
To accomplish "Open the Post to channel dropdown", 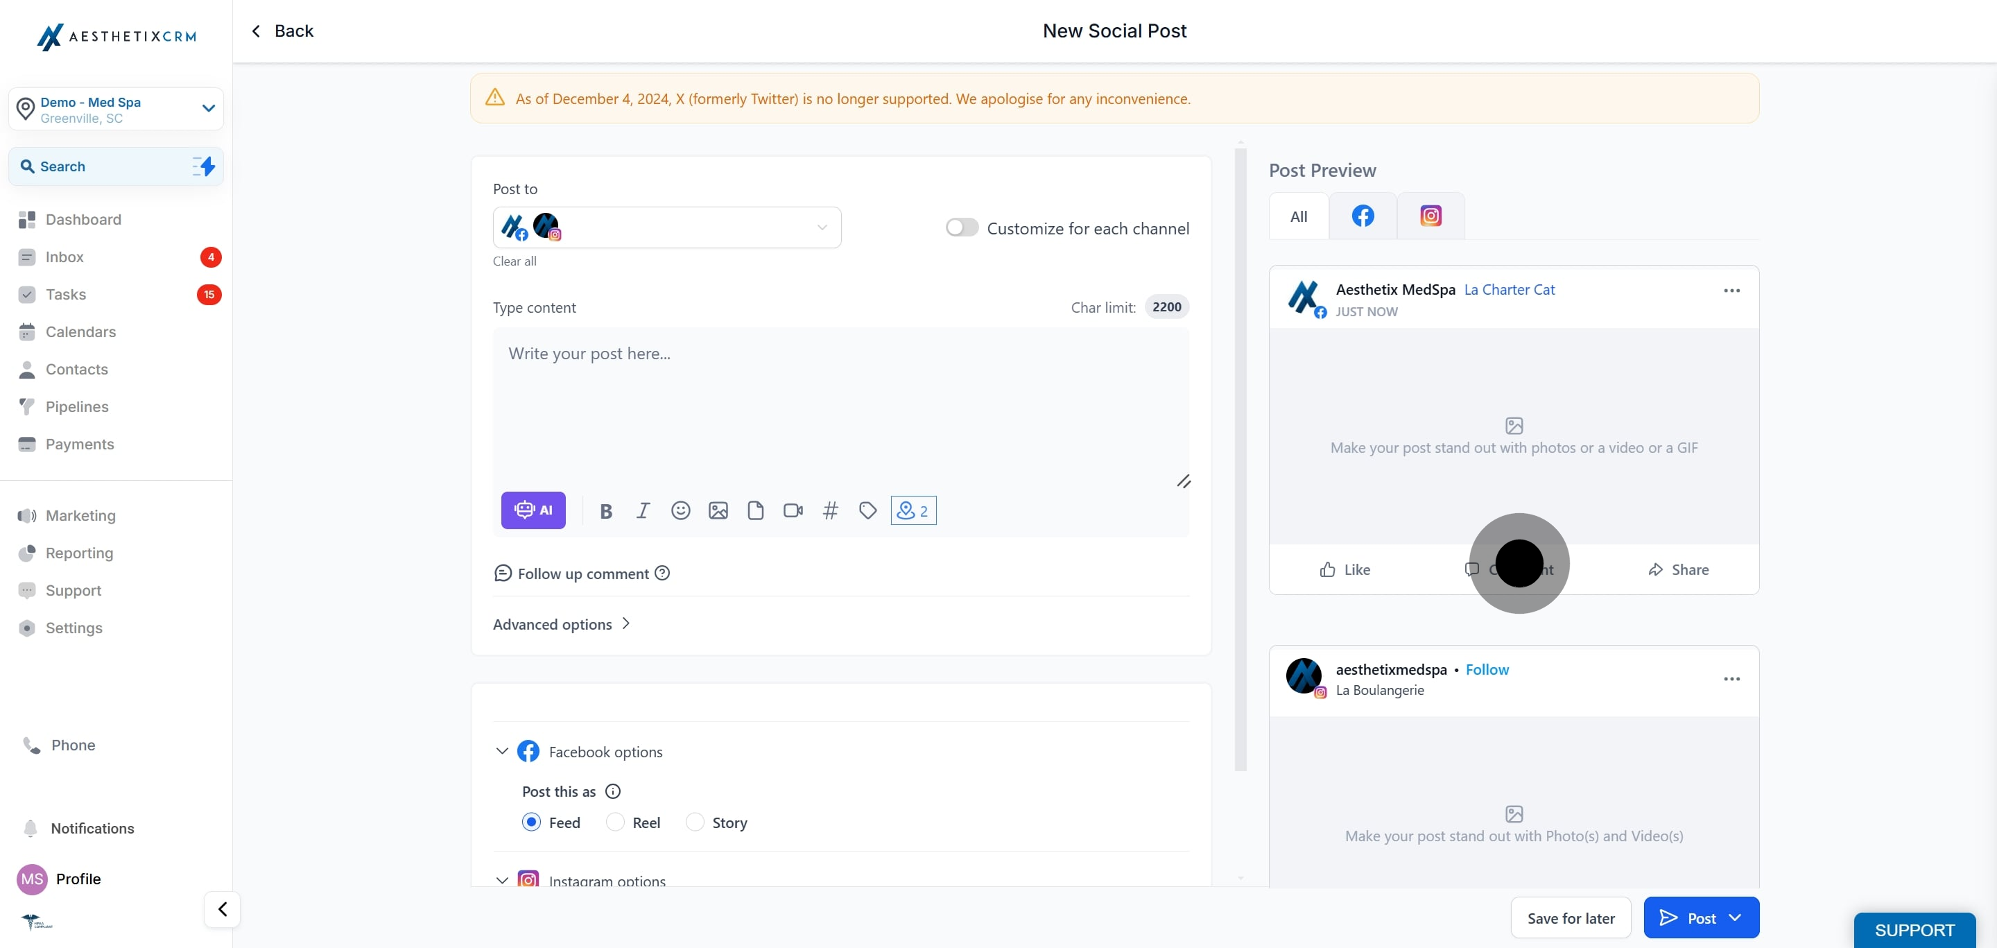I will [x=666, y=227].
